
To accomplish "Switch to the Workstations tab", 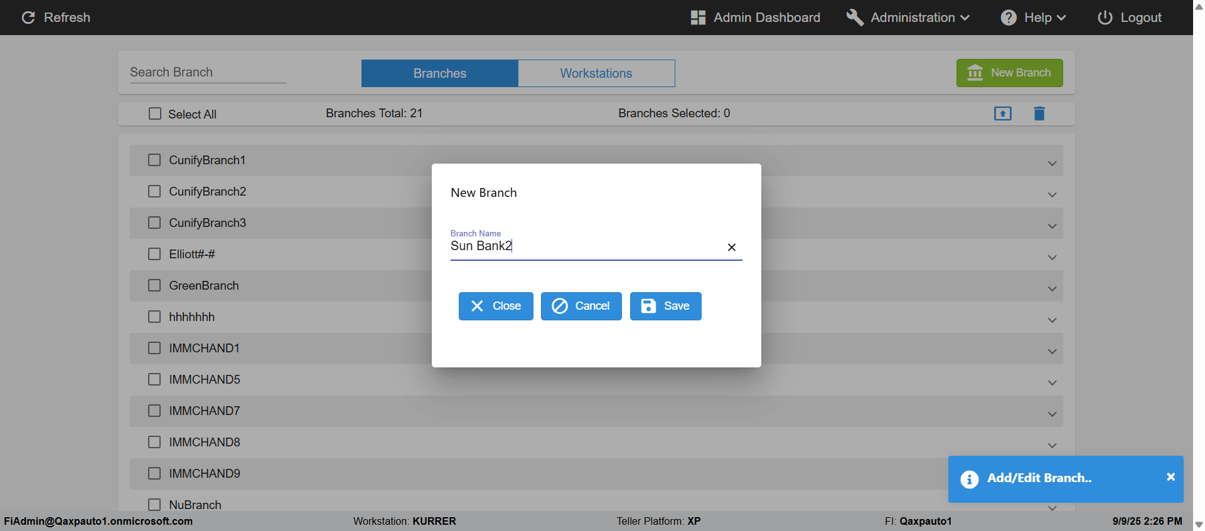I will tap(596, 73).
